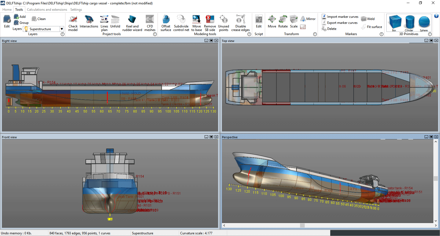Open the Keel and rudder wizard
The height and width of the screenshot is (236, 440).
point(132,23)
